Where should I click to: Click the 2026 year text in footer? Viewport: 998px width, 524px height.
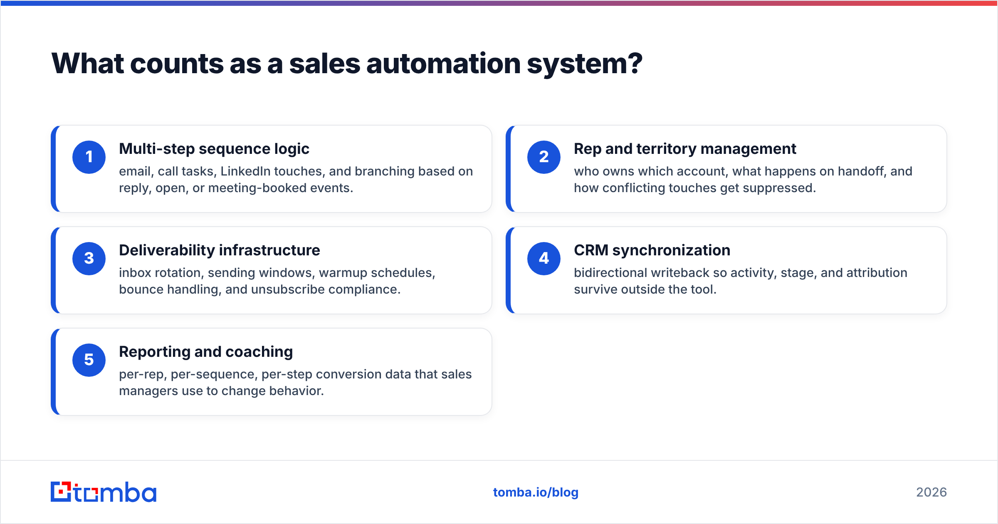coord(931,492)
